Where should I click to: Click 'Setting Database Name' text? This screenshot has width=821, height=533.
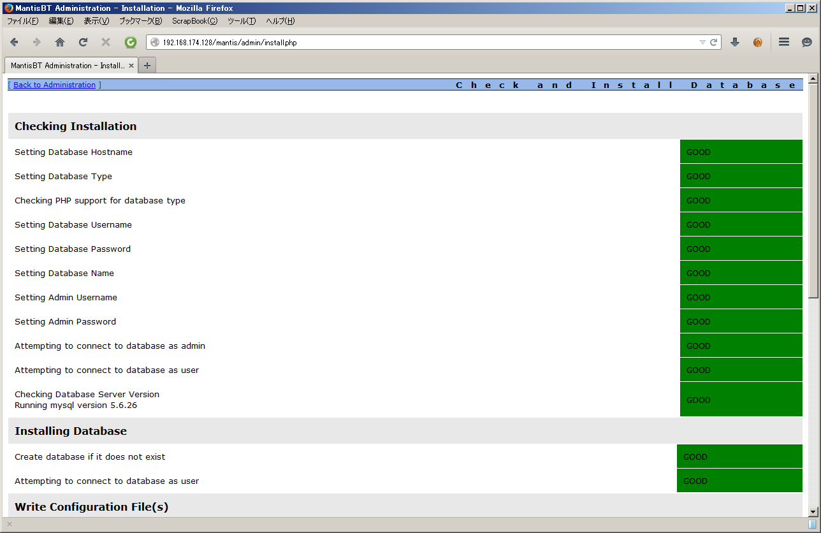pyautogui.click(x=64, y=274)
